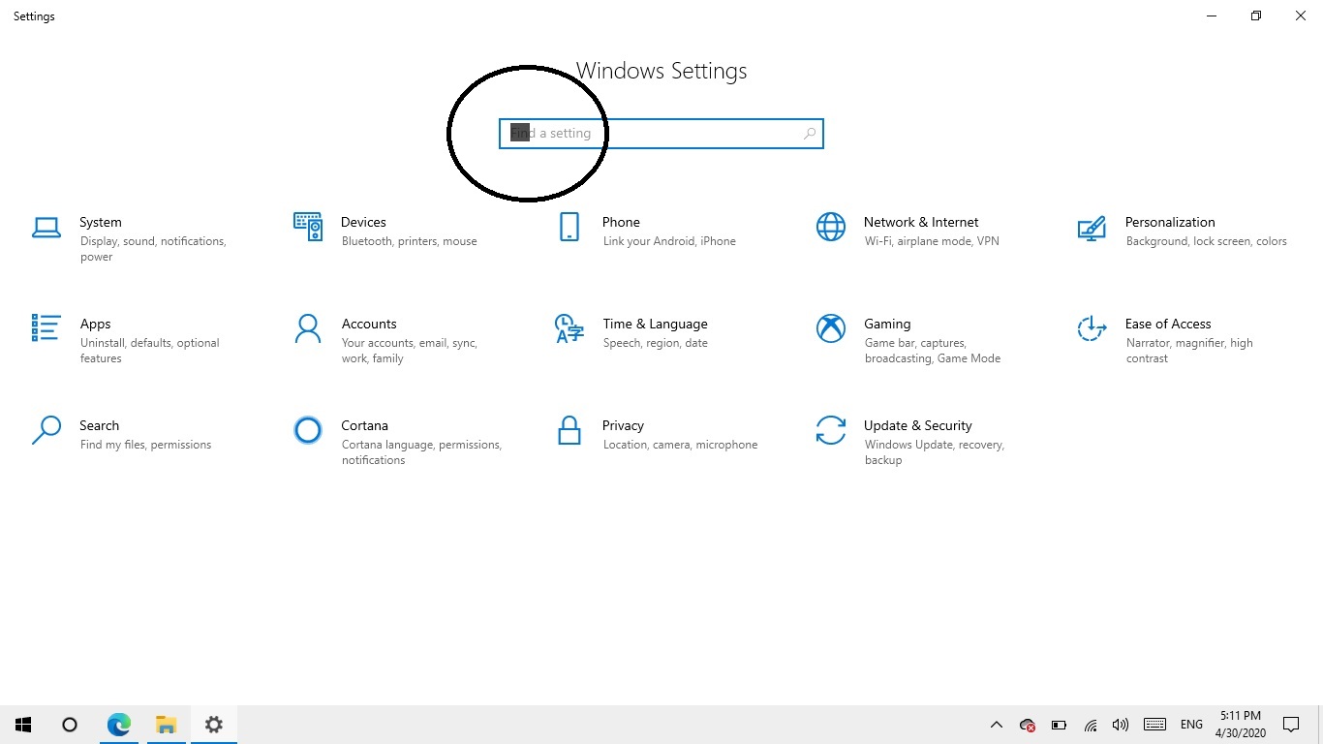Click the Phone icon tile

point(569,227)
